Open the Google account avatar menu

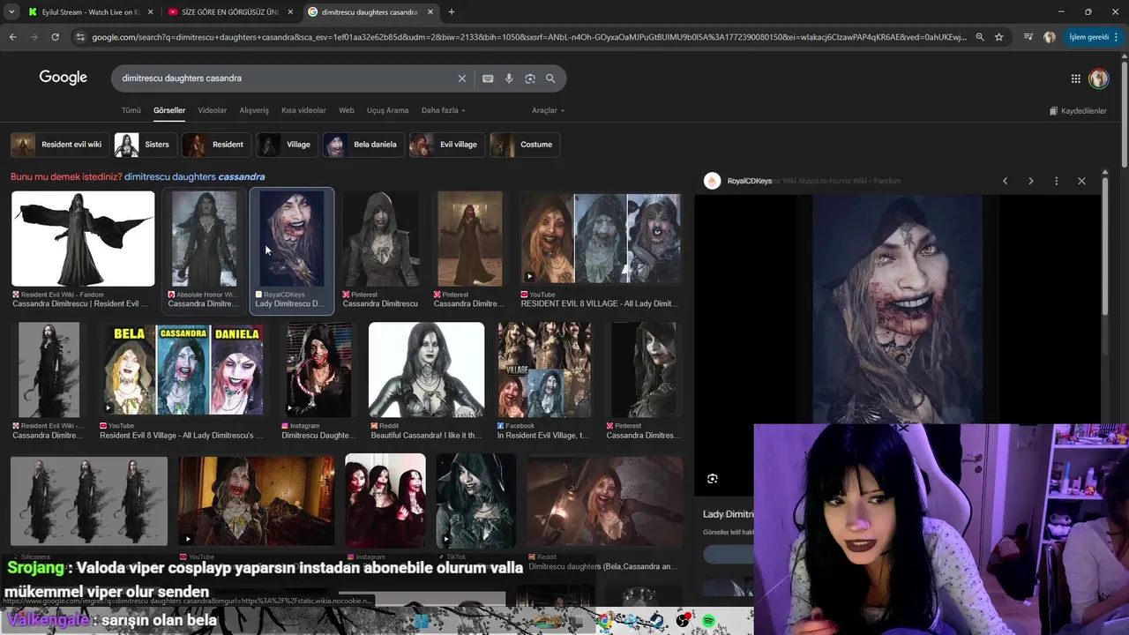[1098, 78]
